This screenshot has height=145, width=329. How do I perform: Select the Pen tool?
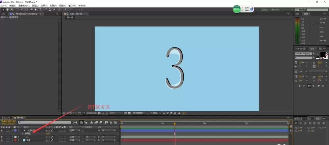[36, 10]
